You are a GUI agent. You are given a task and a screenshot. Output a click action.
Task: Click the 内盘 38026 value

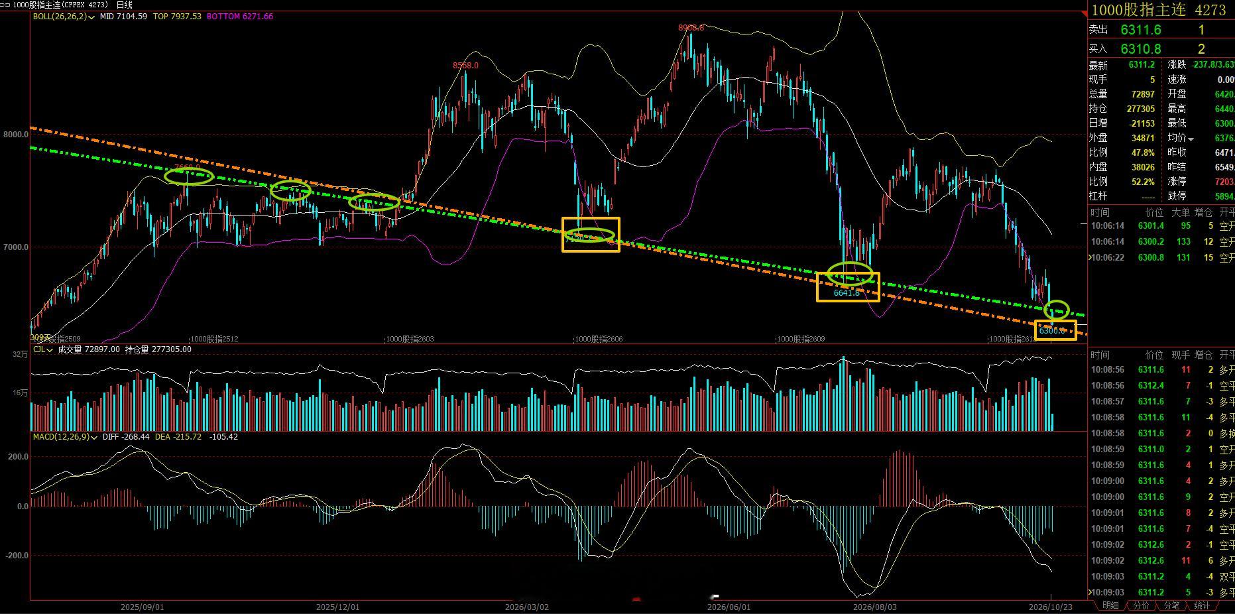[1143, 167]
